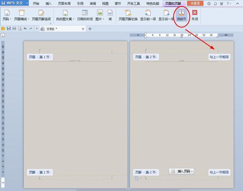Open the help question mark menu
Viewport: 243px width, 191px height.
click(x=228, y=4)
